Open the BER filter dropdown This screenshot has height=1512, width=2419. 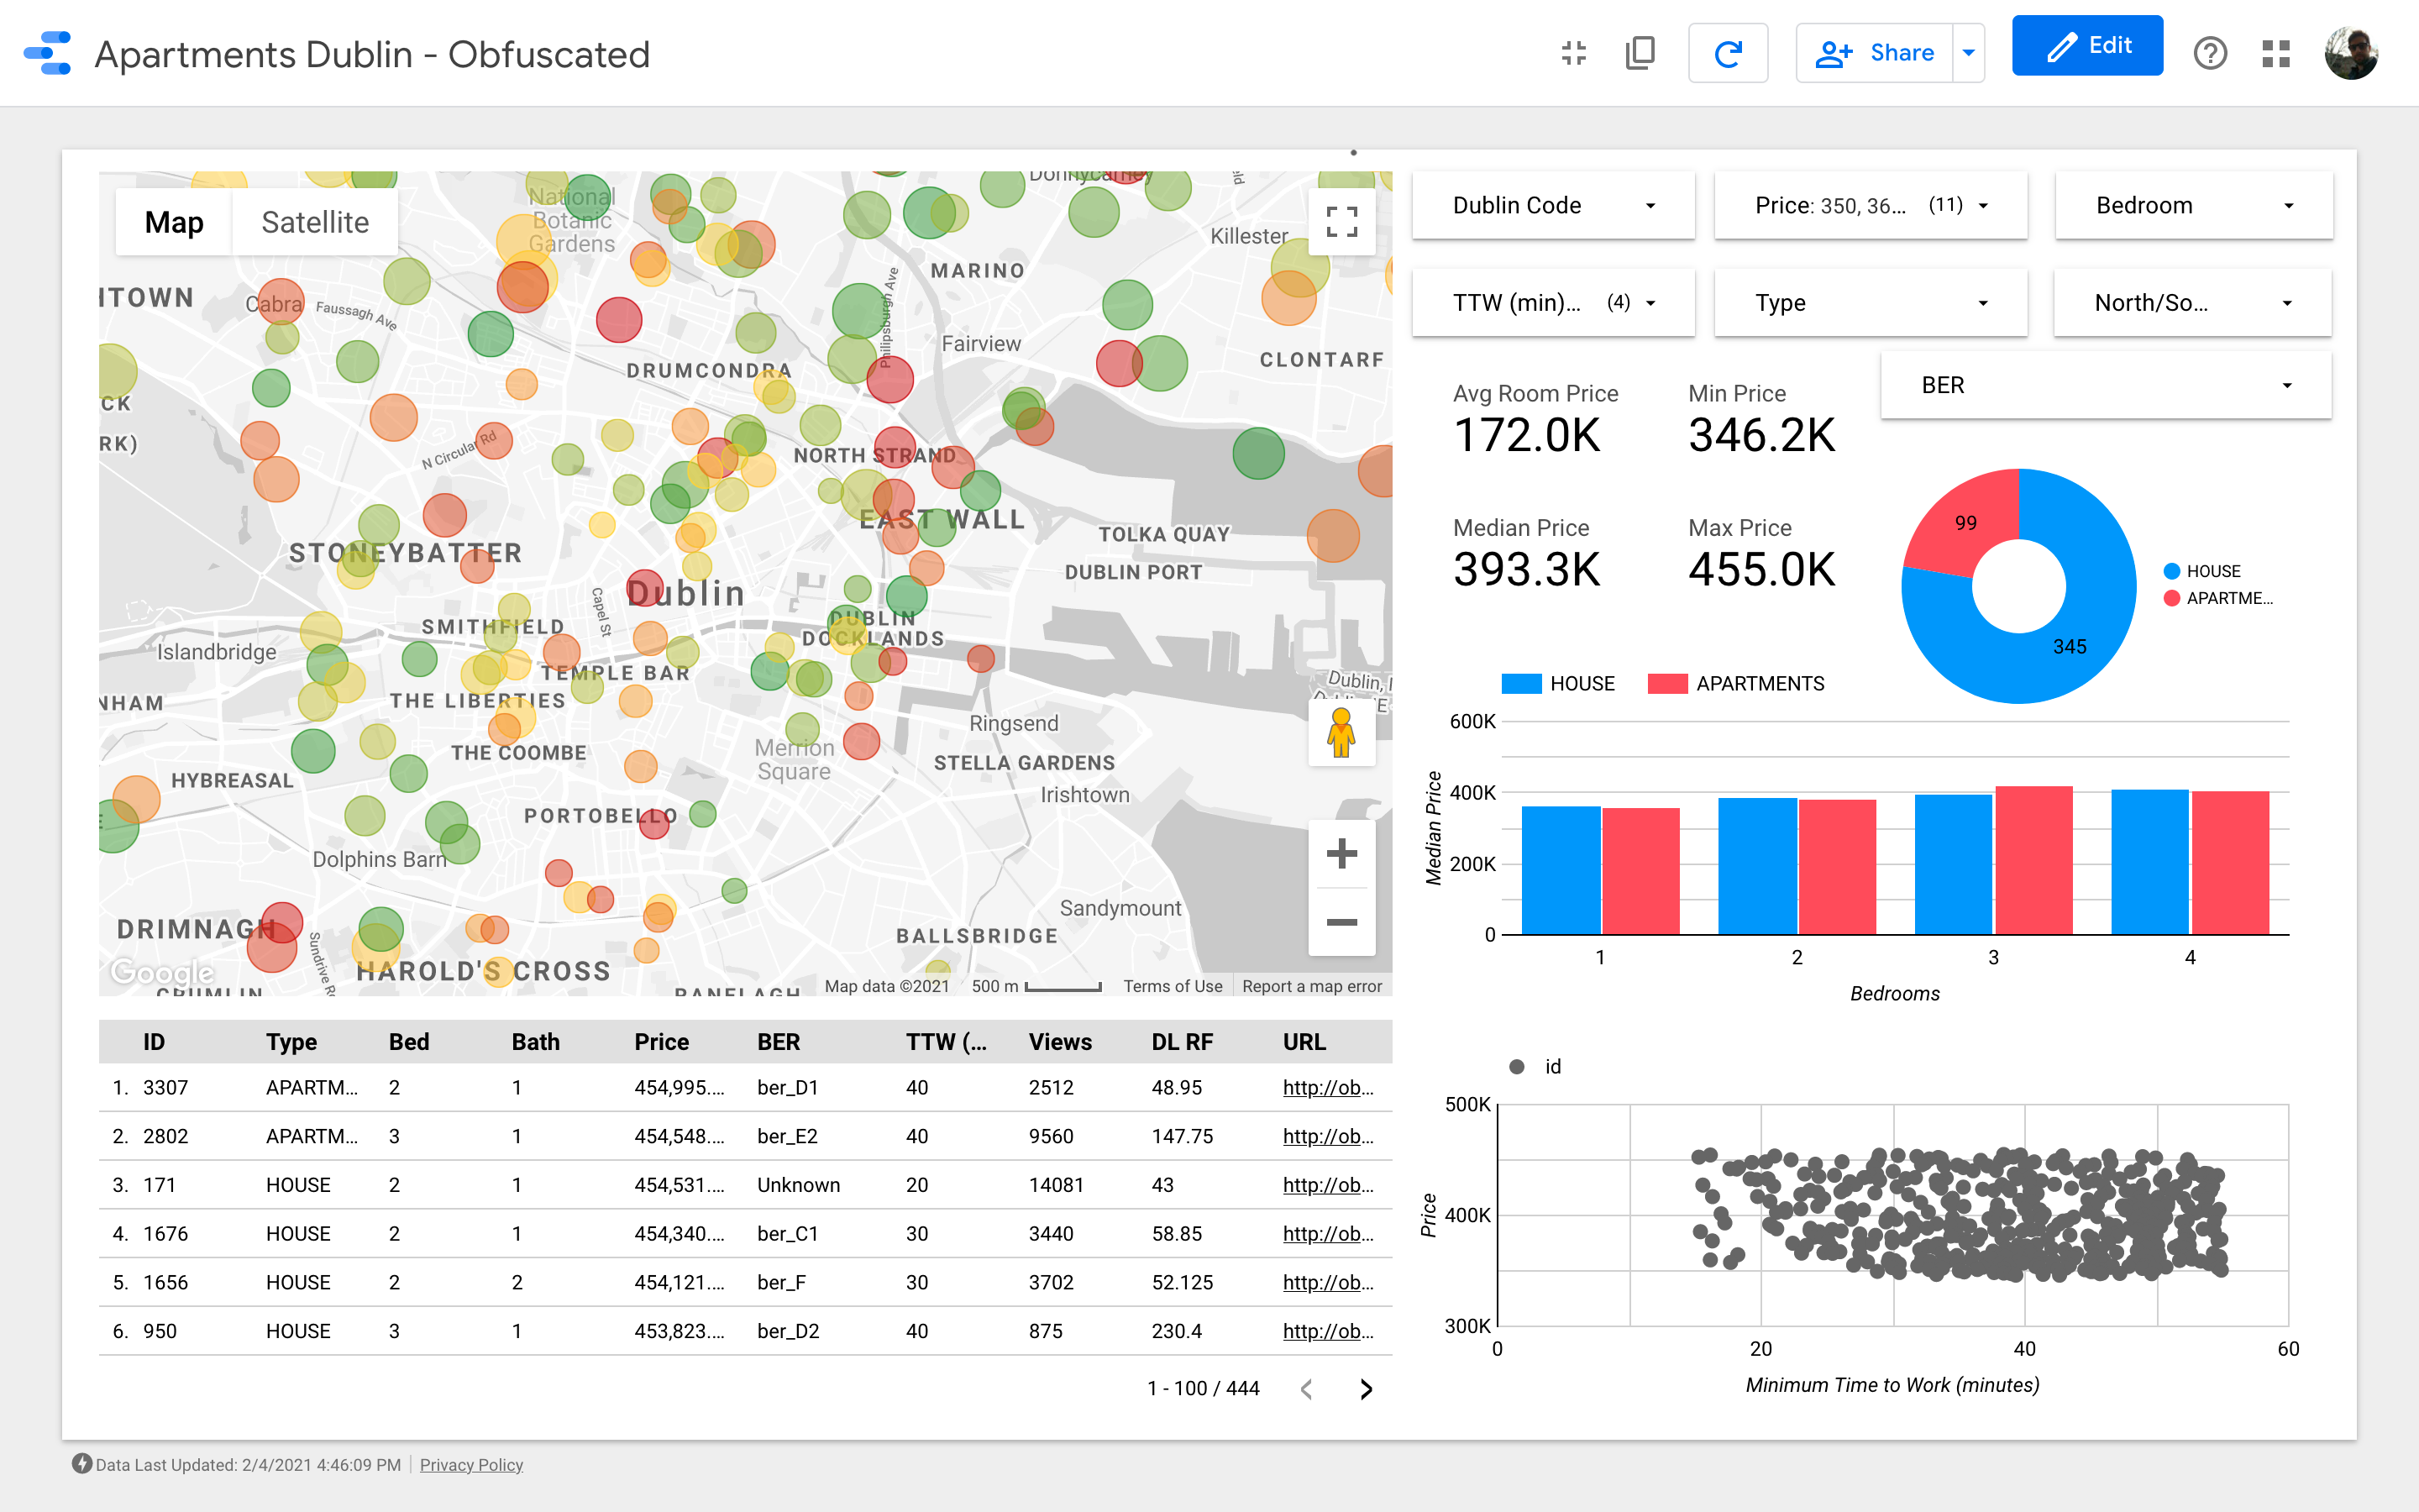coord(2107,385)
